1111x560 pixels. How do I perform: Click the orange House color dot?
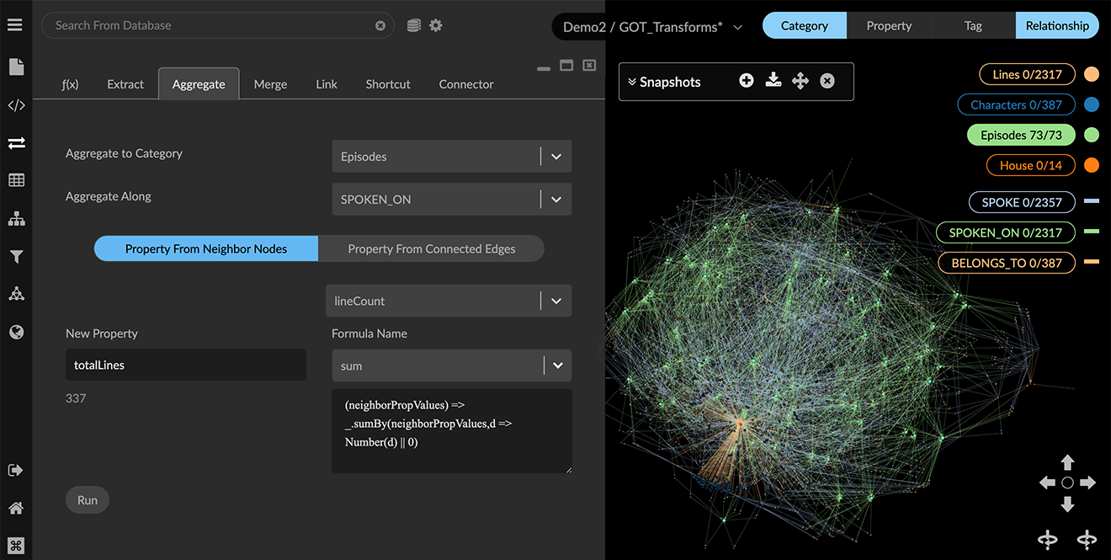(x=1092, y=165)
